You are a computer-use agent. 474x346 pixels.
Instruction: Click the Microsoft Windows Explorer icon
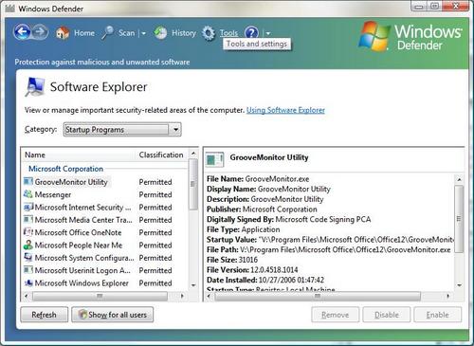28,282
